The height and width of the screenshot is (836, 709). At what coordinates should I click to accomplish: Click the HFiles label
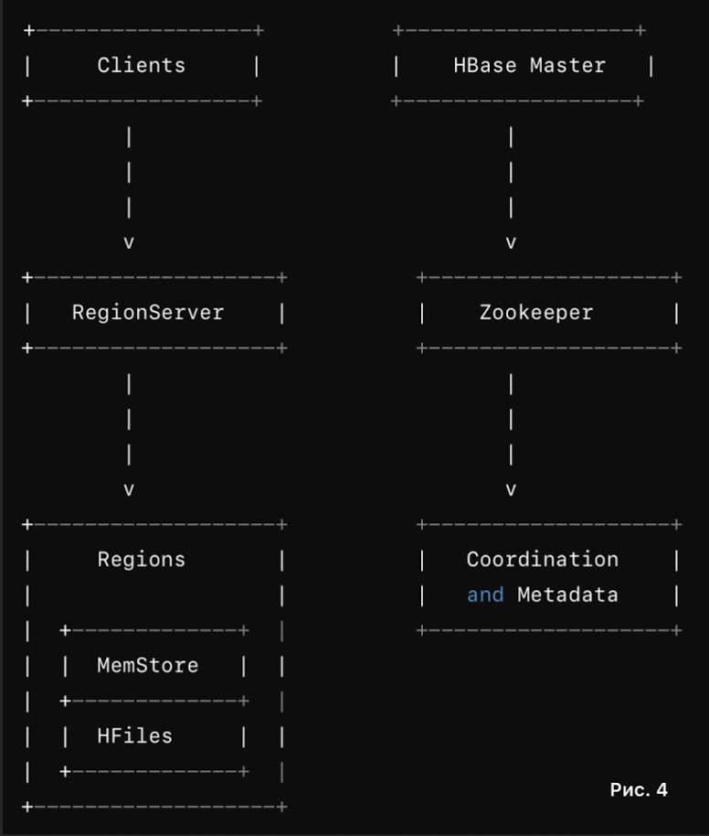tap(134, 735)
